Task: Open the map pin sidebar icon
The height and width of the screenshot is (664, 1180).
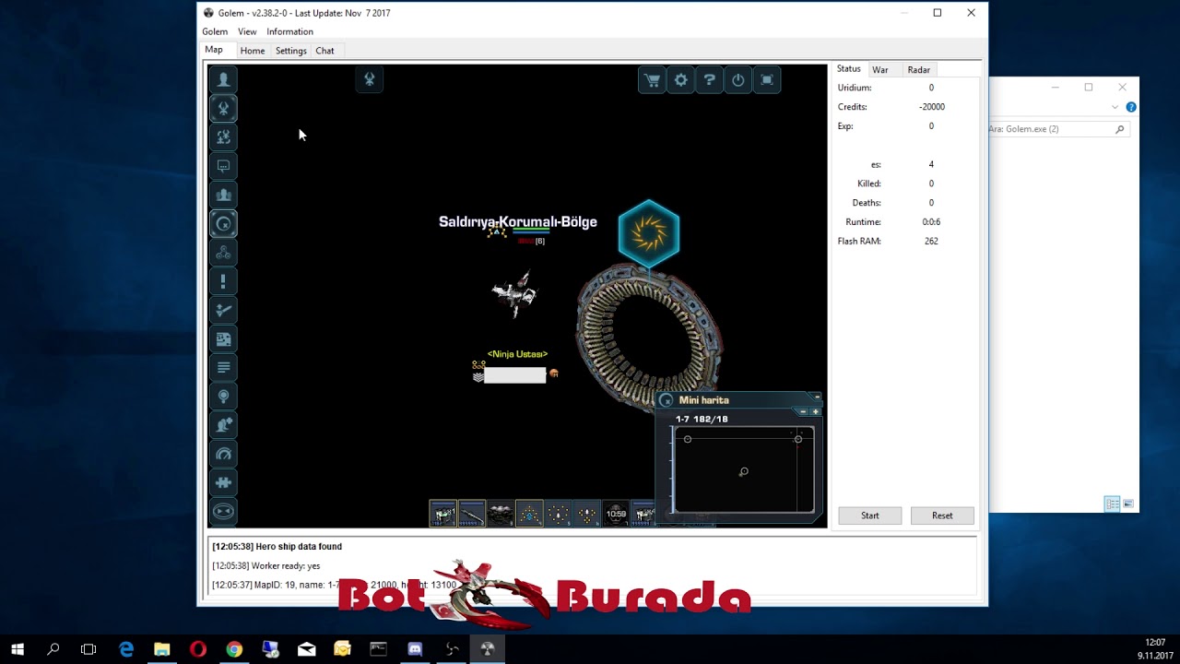Action: (x=223, y=396)
